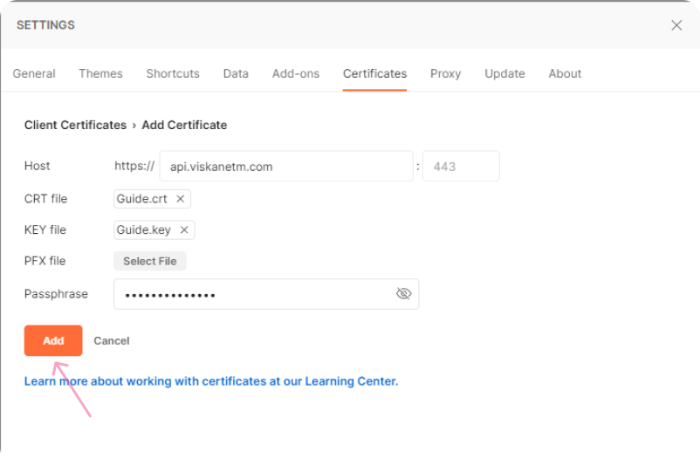Image resolution: width=700 pixels, height=465 pixels.
Task: Open the Learning Center certificates link
Action: click(x=211, y=381)
